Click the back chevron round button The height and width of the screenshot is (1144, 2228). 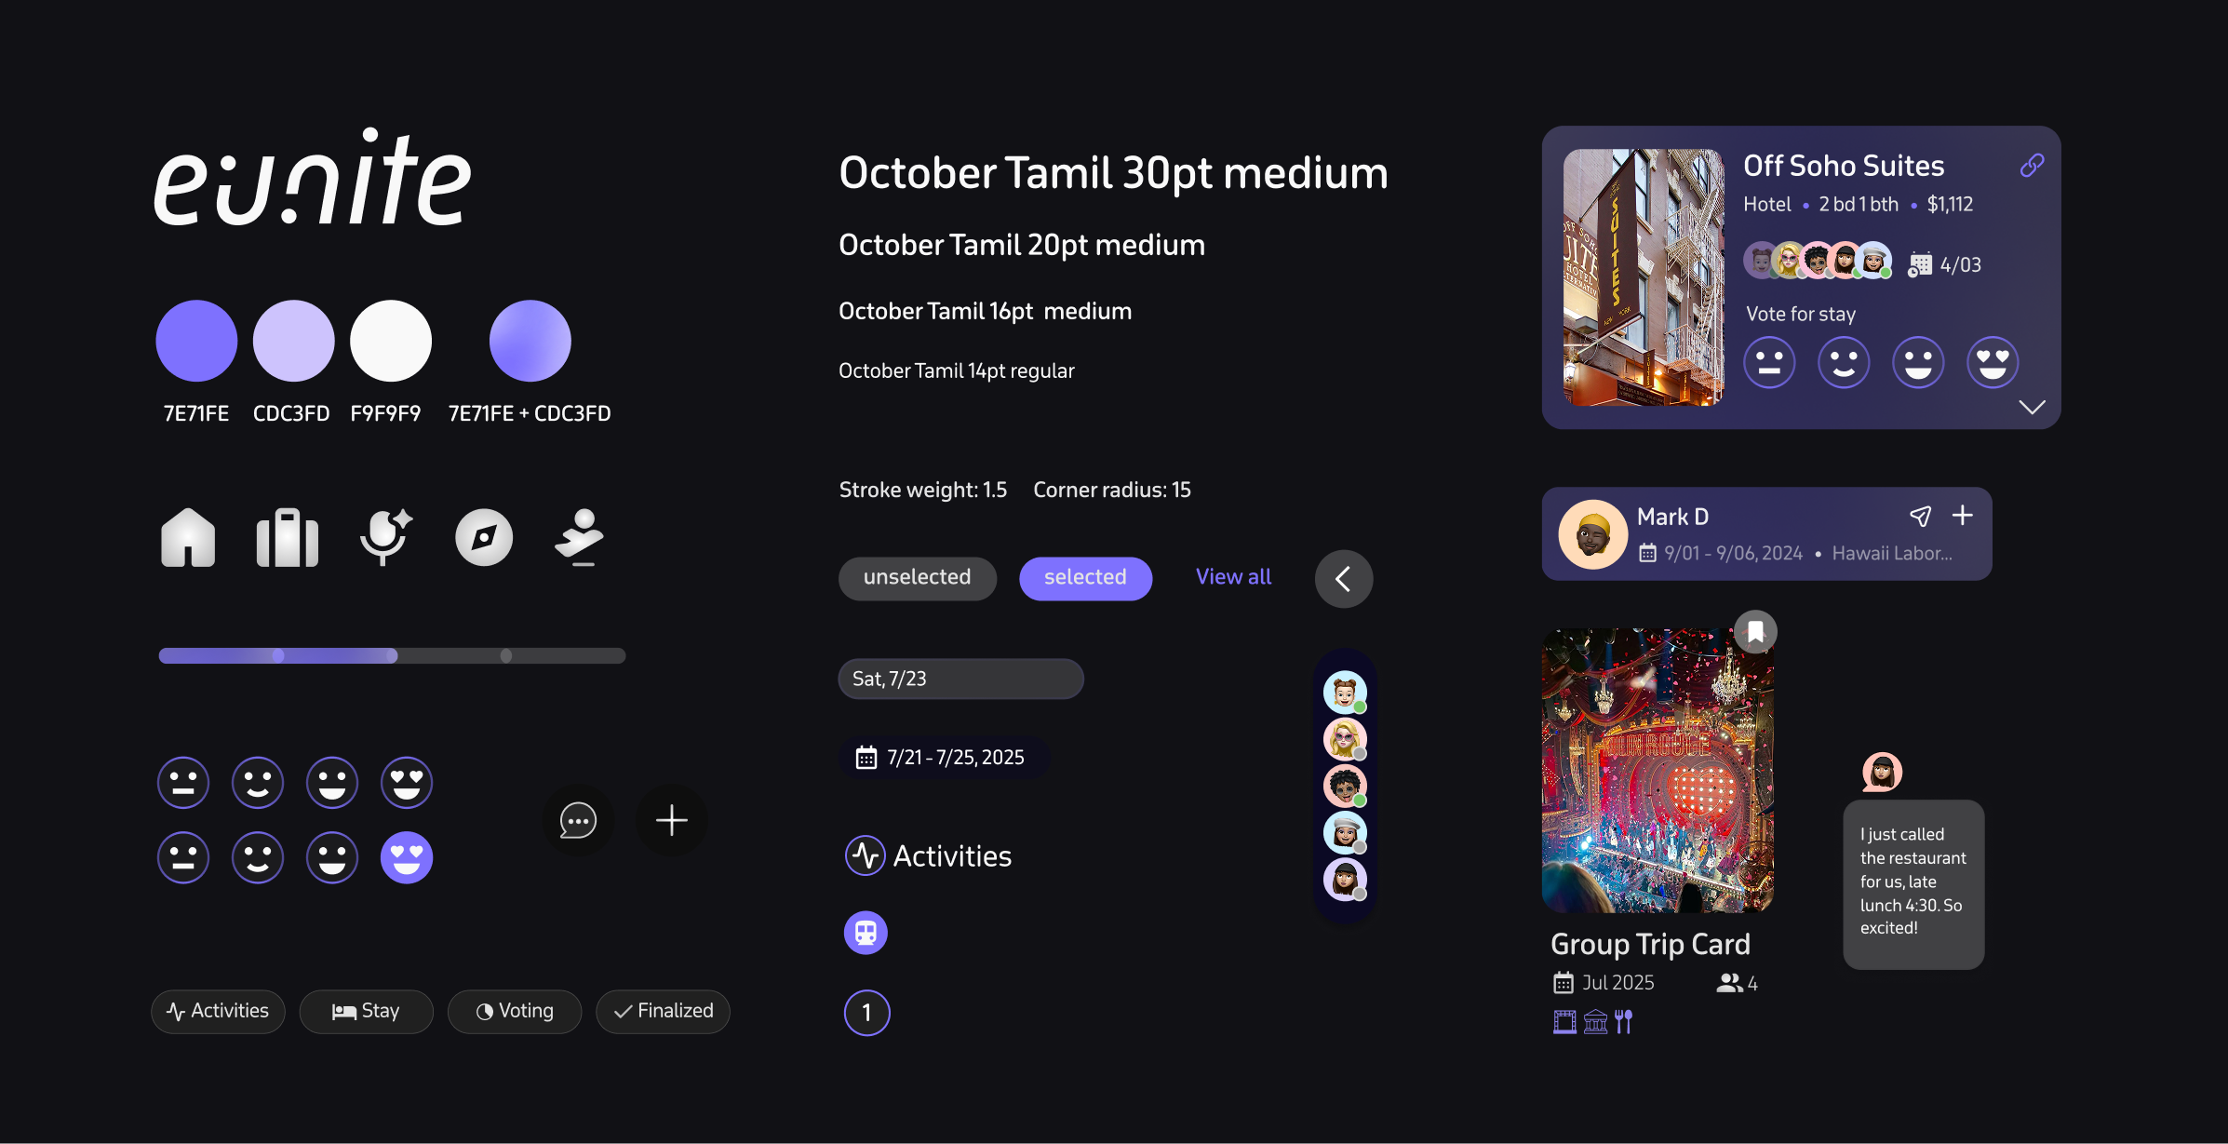(x=1344, y=579)
